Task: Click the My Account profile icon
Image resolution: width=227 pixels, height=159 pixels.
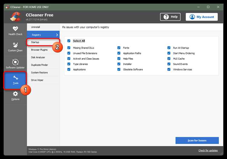Action: [x=192, y=17]
